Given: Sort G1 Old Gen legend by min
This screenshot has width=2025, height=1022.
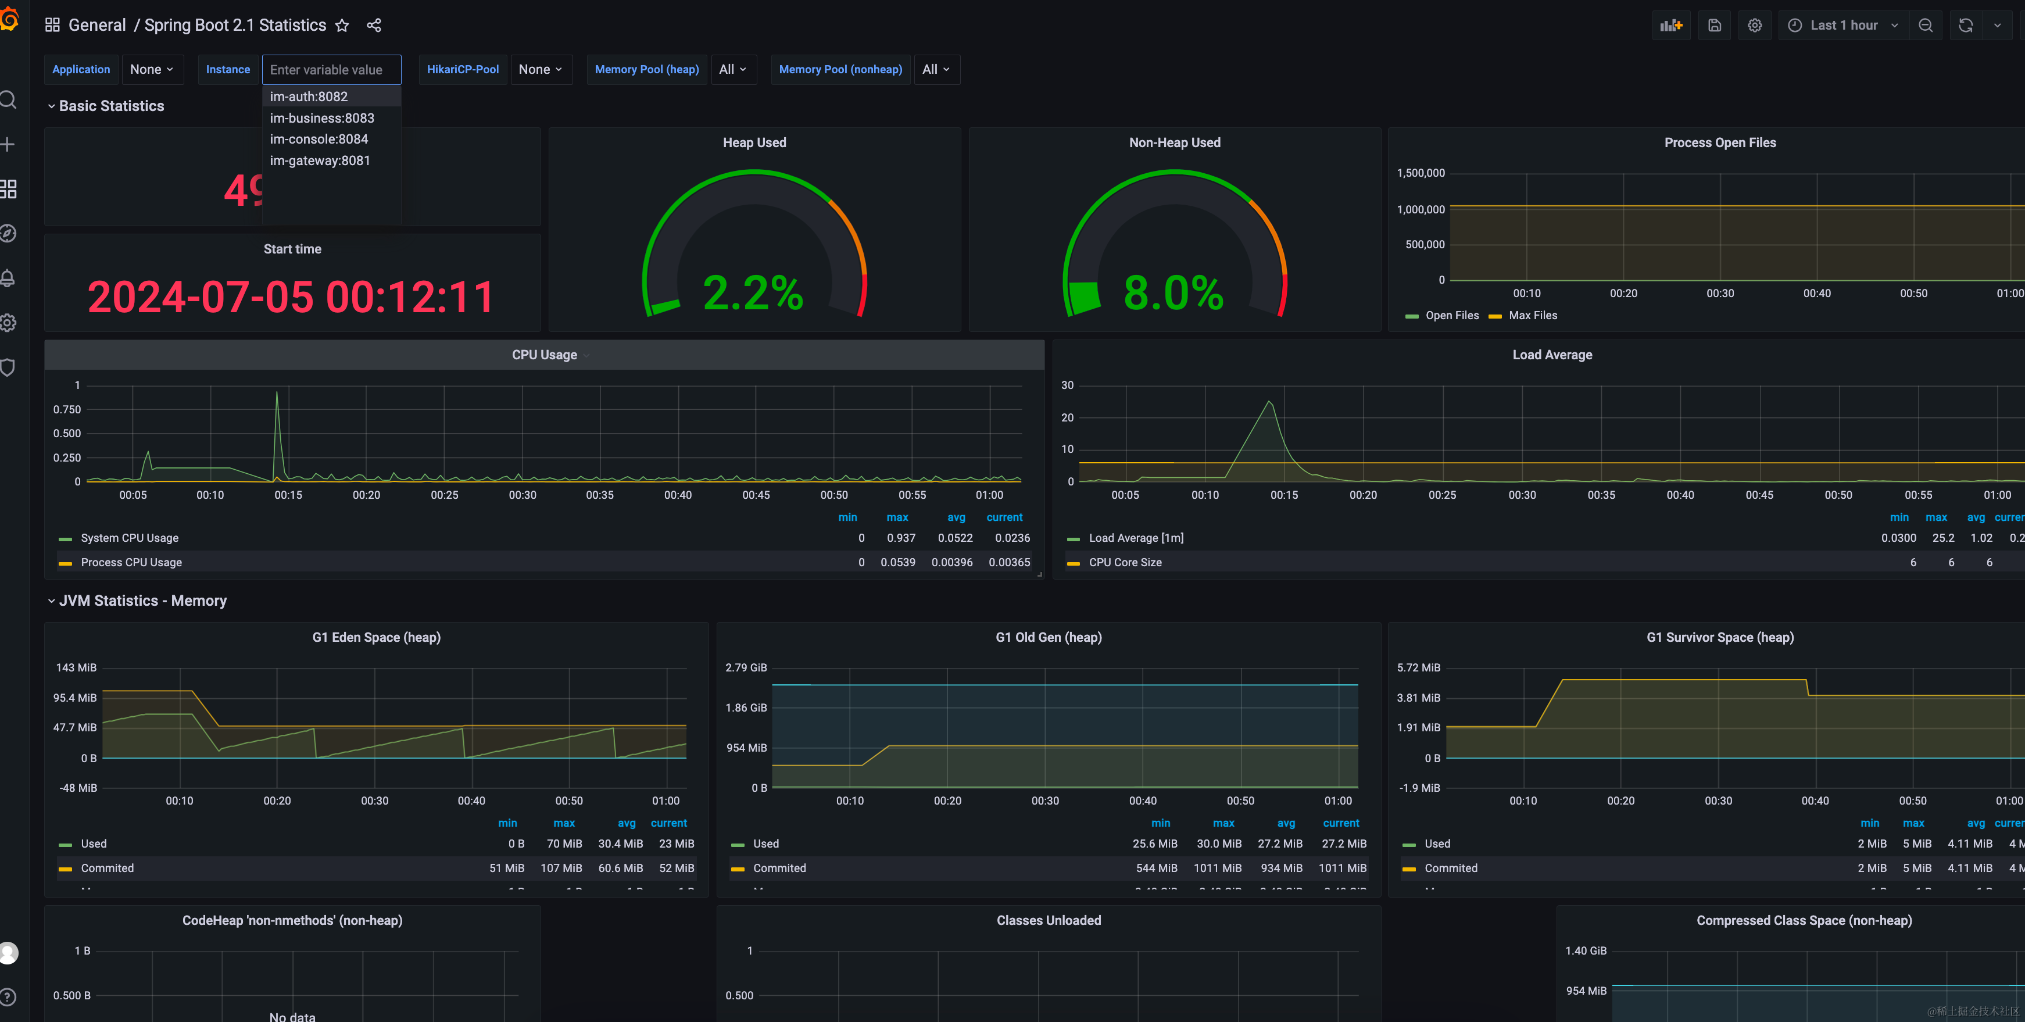Looking at the screenshot, I should point(1160,823).
